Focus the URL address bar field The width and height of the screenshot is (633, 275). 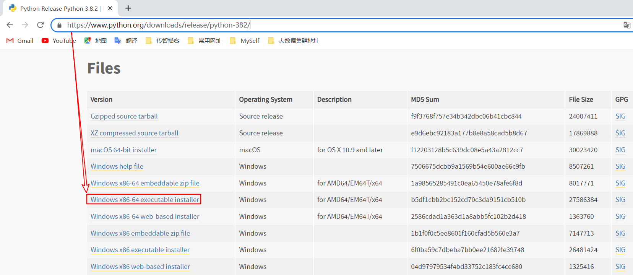[x=340, y=25]
